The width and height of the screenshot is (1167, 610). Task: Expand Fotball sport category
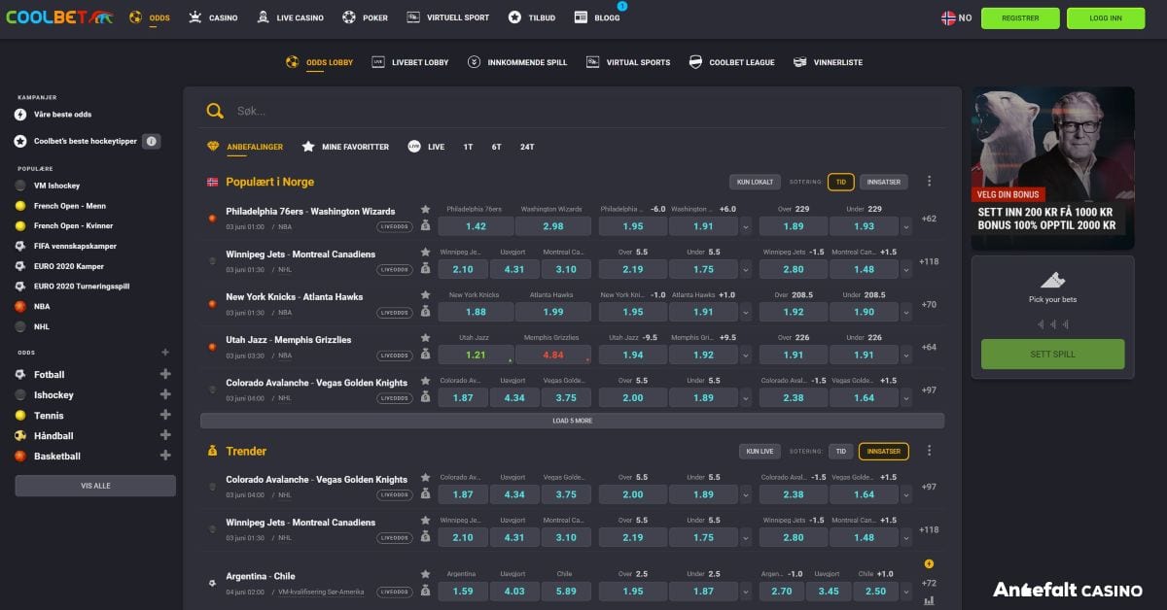click(x=165, y=374)
